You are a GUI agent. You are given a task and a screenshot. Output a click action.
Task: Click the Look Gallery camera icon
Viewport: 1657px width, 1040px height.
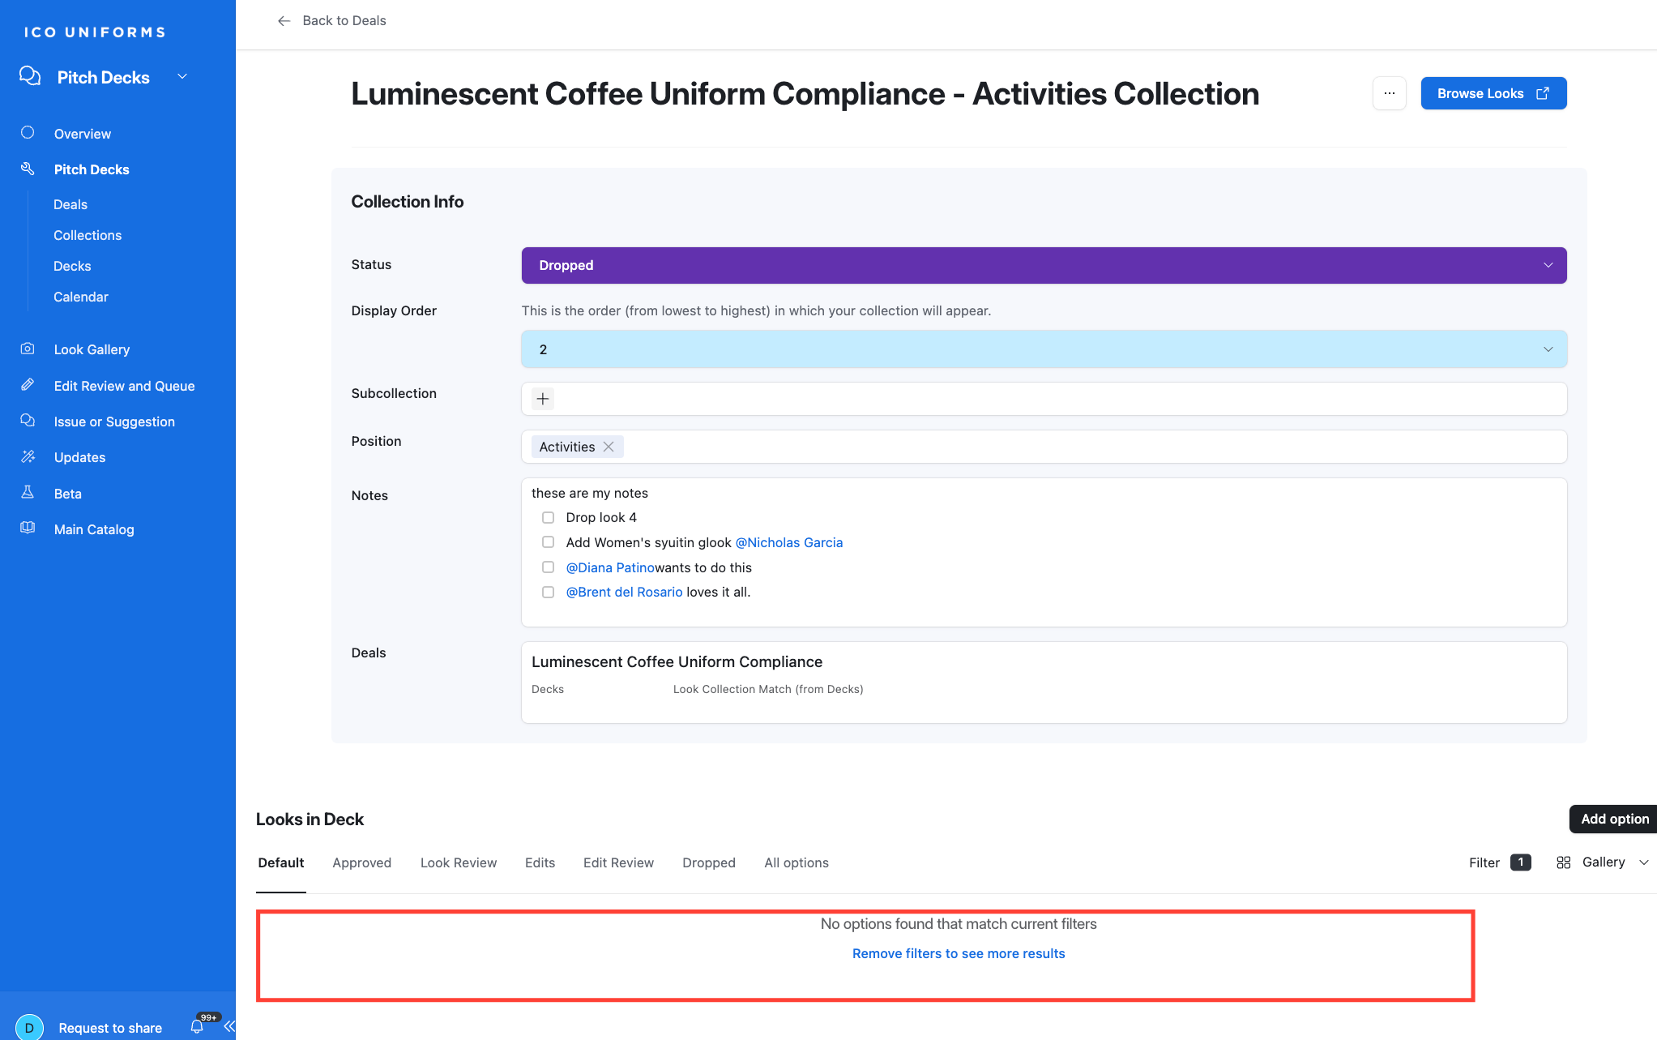(28, 349)
